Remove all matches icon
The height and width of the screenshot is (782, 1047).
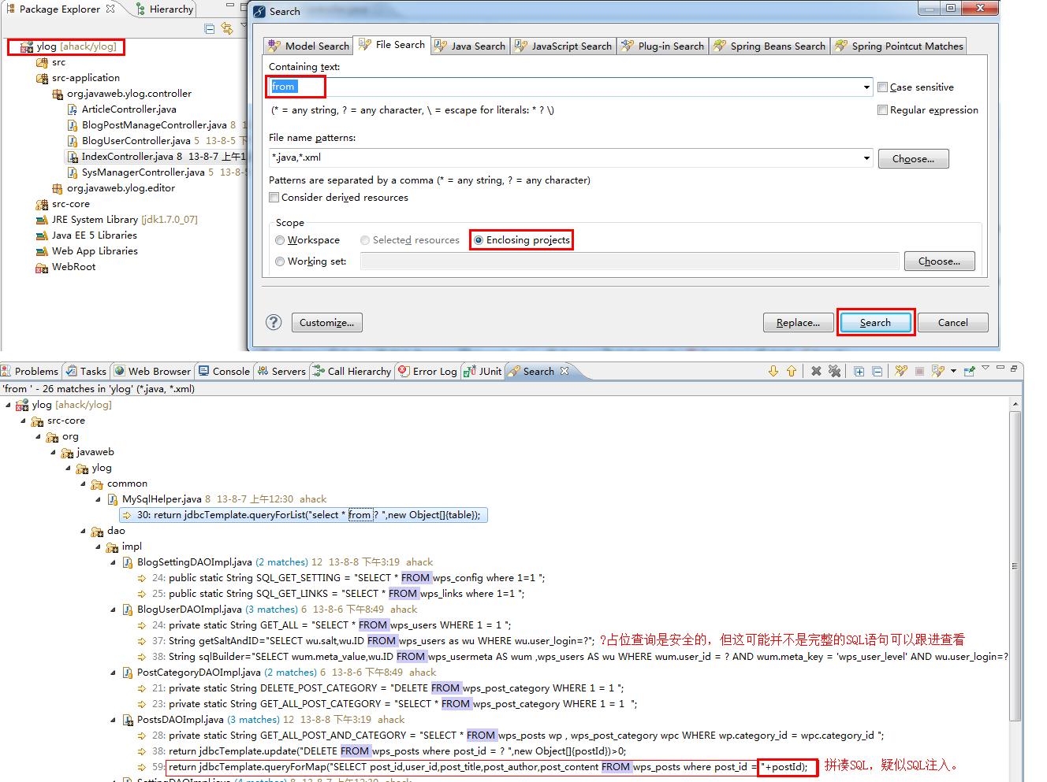[834, 371]
